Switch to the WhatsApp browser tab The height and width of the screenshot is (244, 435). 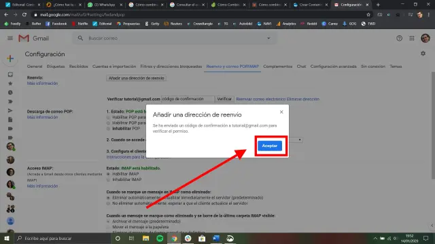pos(105,5)
